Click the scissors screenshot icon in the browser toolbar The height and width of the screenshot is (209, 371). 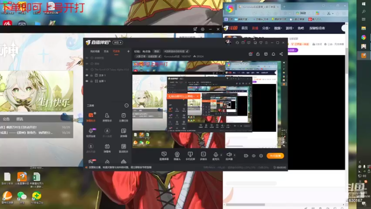(x=329, y=13)
